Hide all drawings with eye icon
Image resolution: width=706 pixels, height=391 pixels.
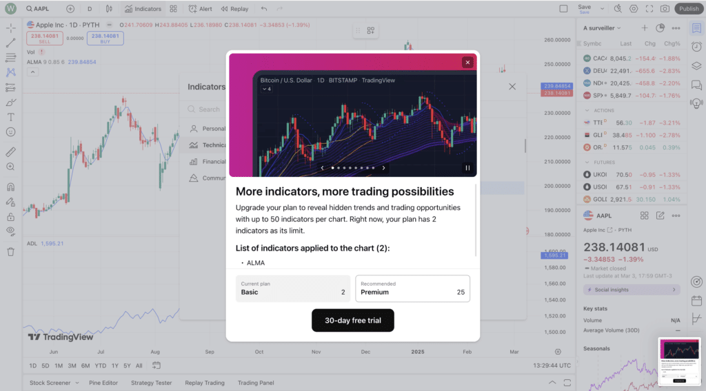tap(10, 231)
